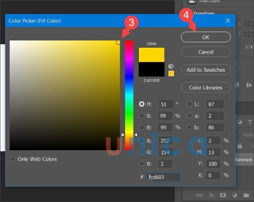Image resolution: width=254 pixels, height=202 pixels.
Task: Click the R value field showing 252
Action: (166, 141)
